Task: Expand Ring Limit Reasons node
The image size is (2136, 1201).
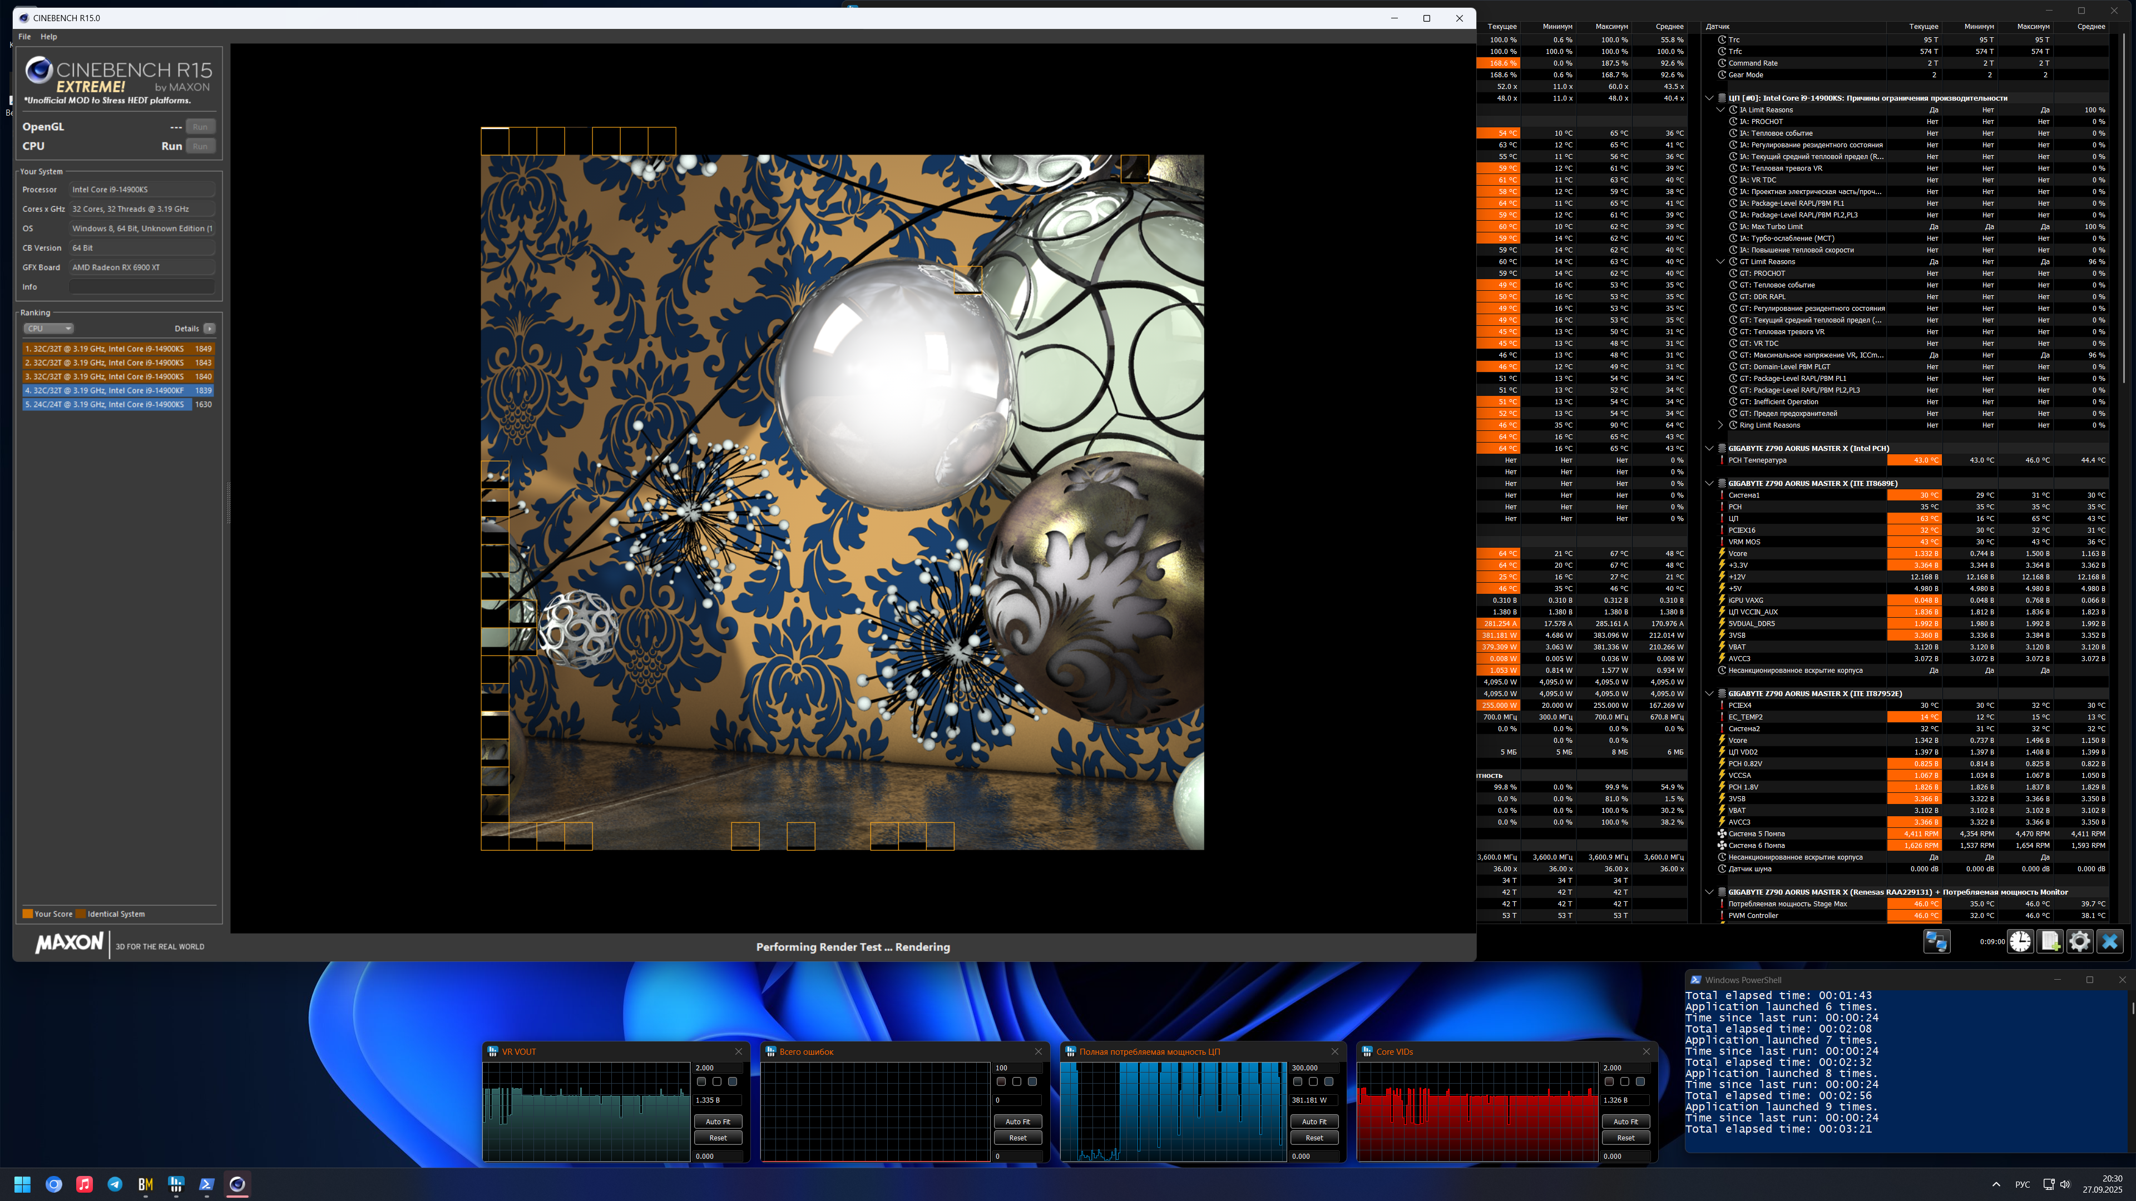Action: [x=1720, y=425]
